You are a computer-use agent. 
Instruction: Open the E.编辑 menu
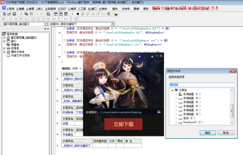(x=20, y=9)
